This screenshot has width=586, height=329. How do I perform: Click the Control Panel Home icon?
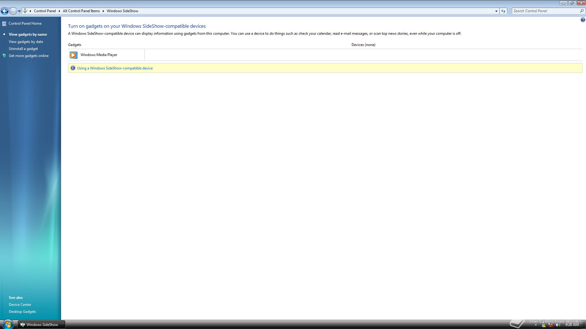[4, 23]
